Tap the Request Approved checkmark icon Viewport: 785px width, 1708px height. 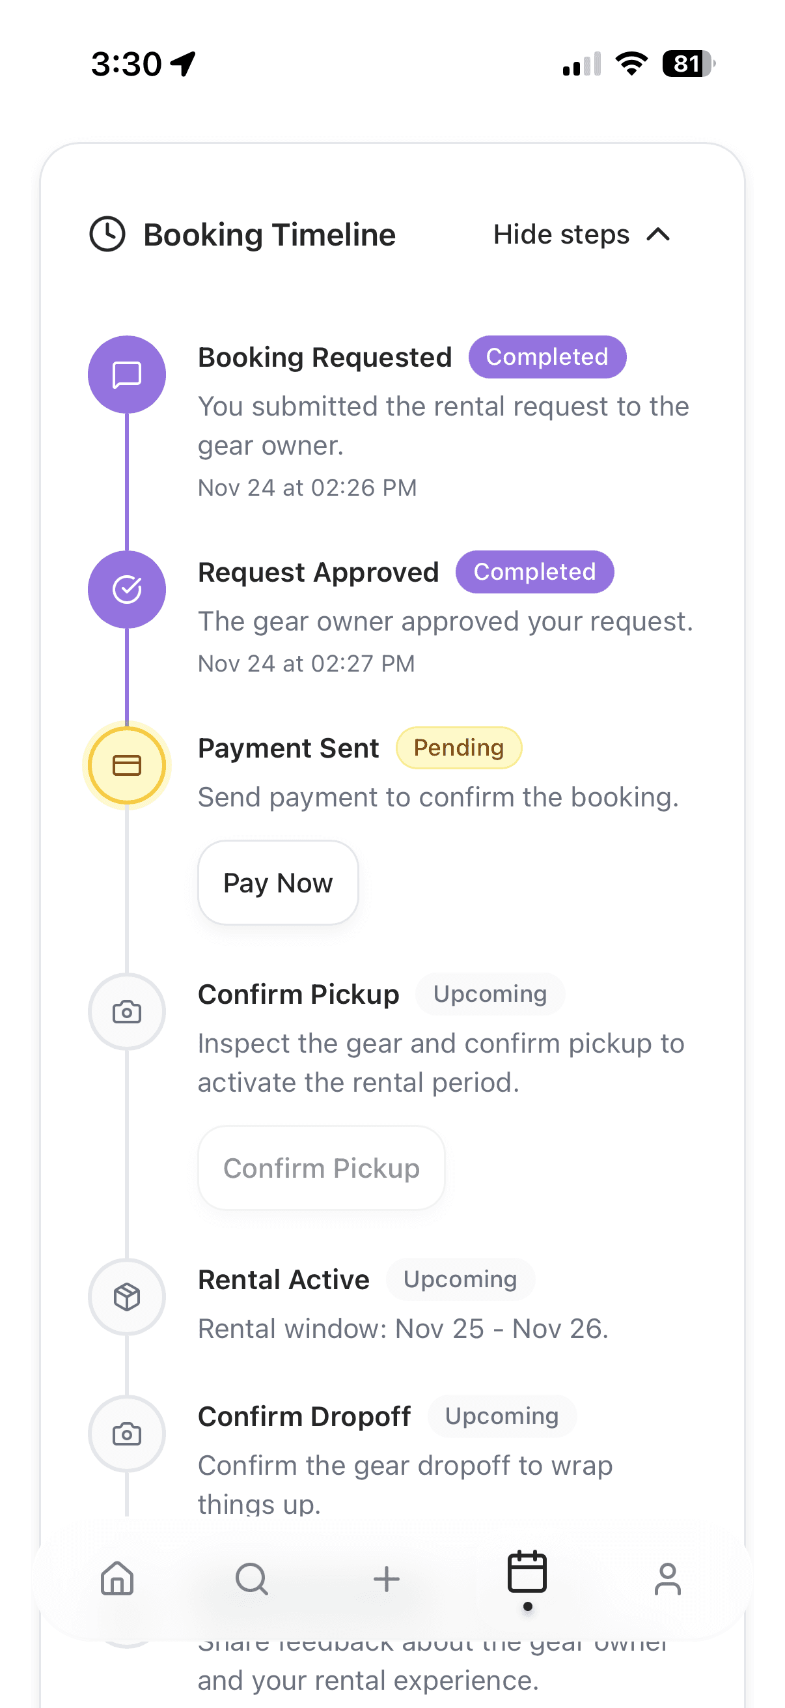click(x=126, y=590)
